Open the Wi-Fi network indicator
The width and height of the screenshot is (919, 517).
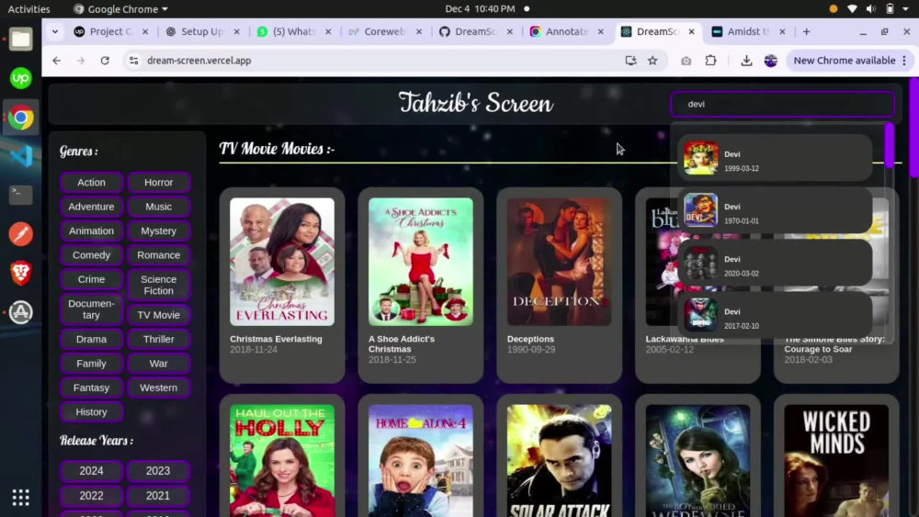[x=852, y=9]
